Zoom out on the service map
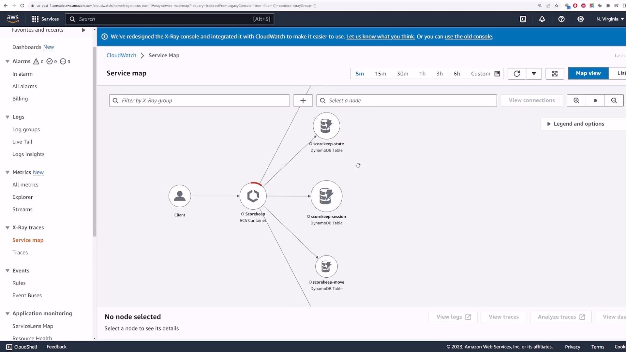 pyautogui.click(x=614, y=100)
